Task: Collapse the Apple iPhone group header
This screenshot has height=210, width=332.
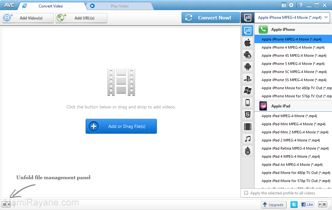Action: (293, 30)
